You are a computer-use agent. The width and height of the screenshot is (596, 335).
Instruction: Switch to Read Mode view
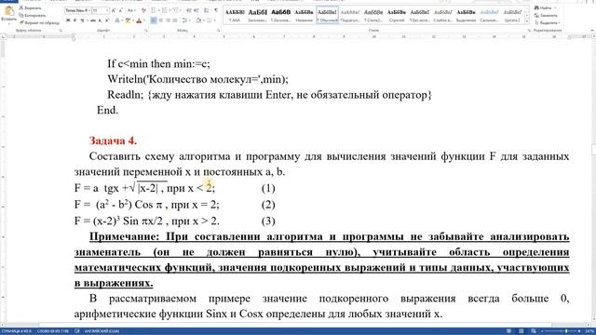click(509, 331)
